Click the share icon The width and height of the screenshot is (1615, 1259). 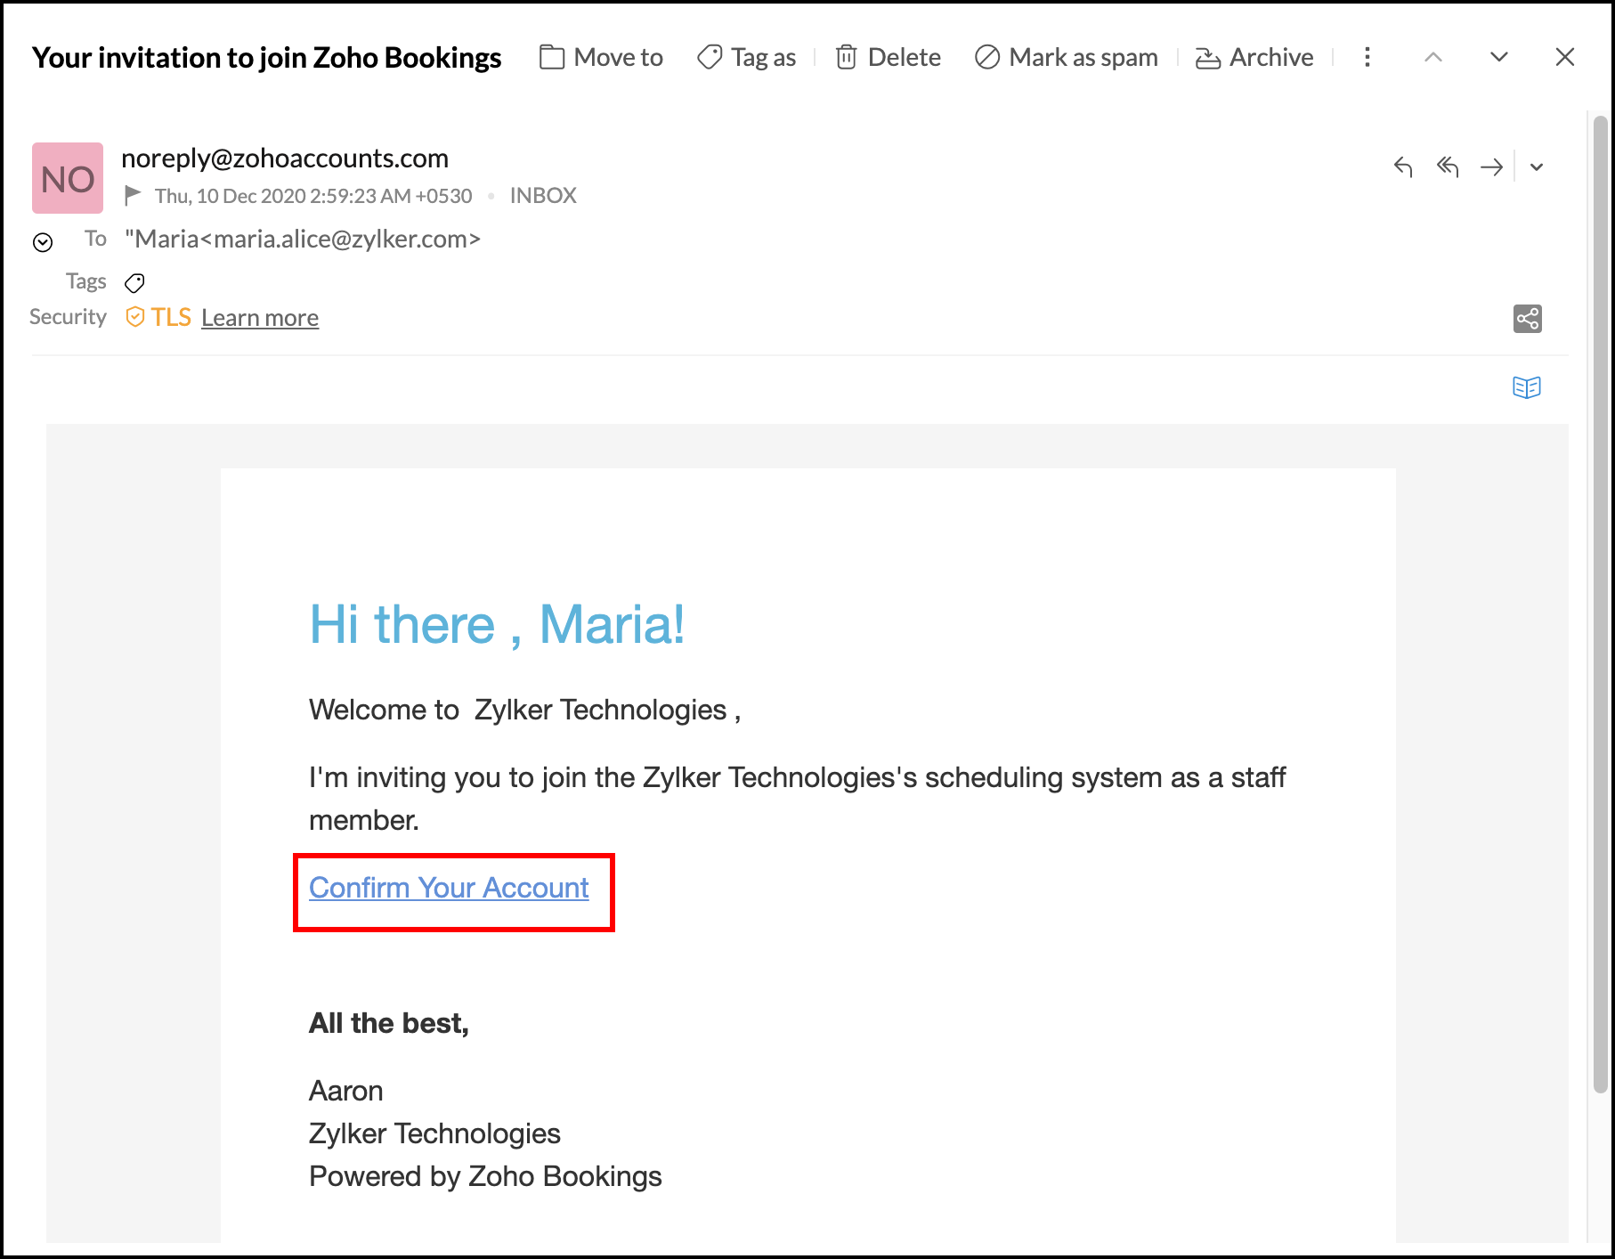(1527, 319)
